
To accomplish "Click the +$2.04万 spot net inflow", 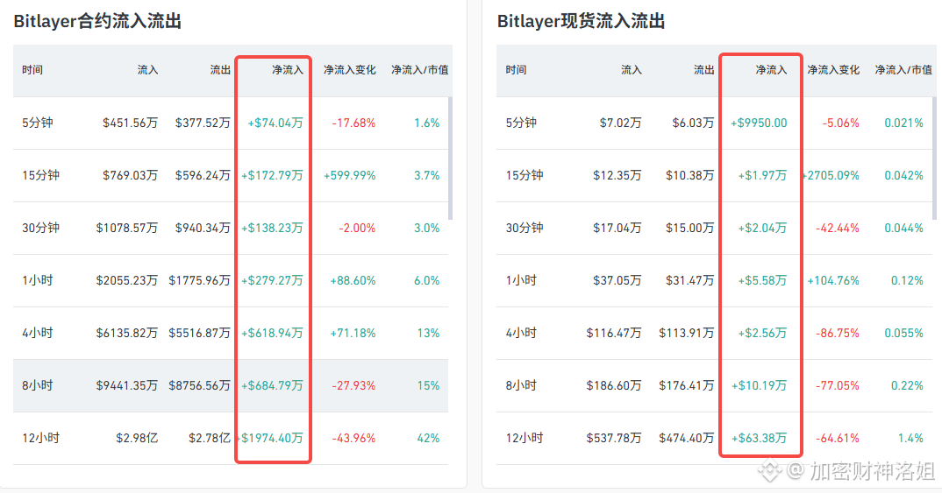I will click(762, 228).
